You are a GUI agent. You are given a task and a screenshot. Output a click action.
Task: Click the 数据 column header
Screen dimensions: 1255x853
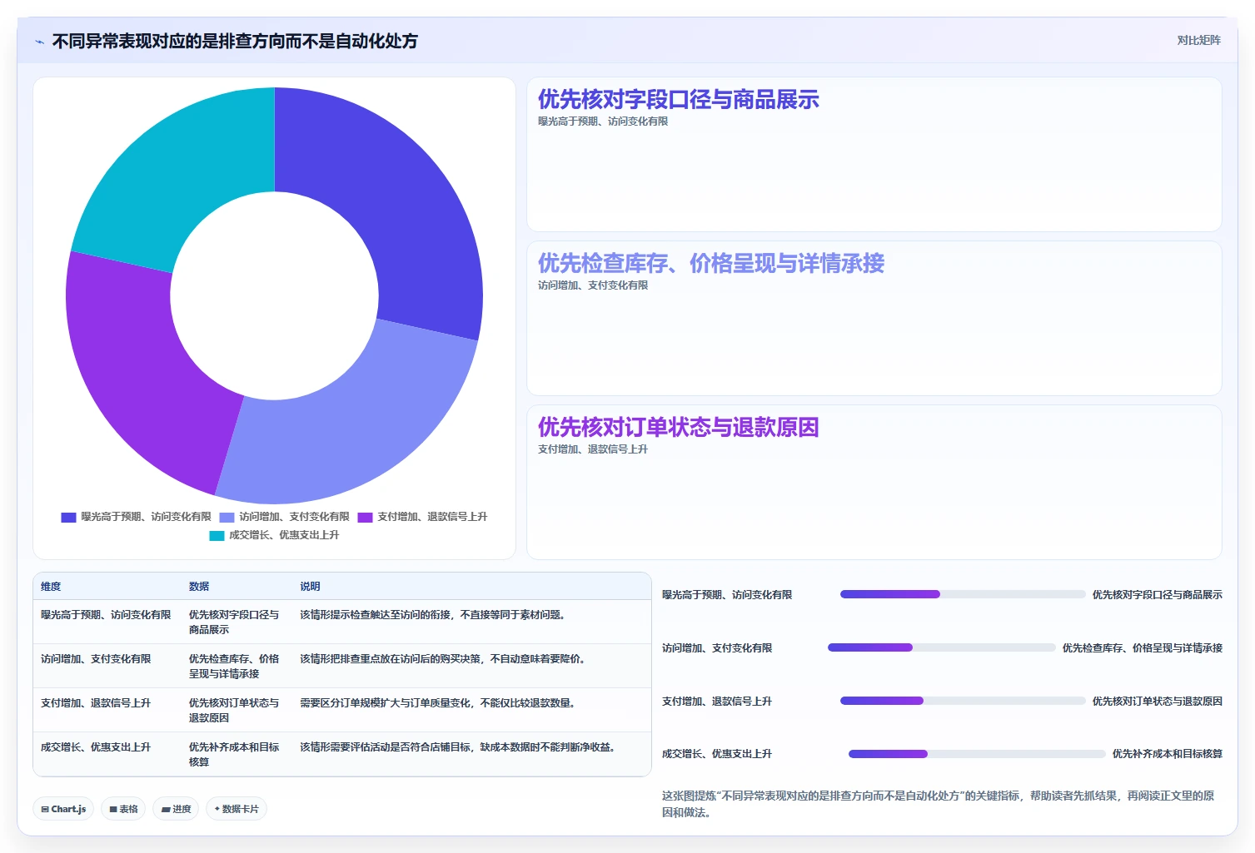pos(199,587)
